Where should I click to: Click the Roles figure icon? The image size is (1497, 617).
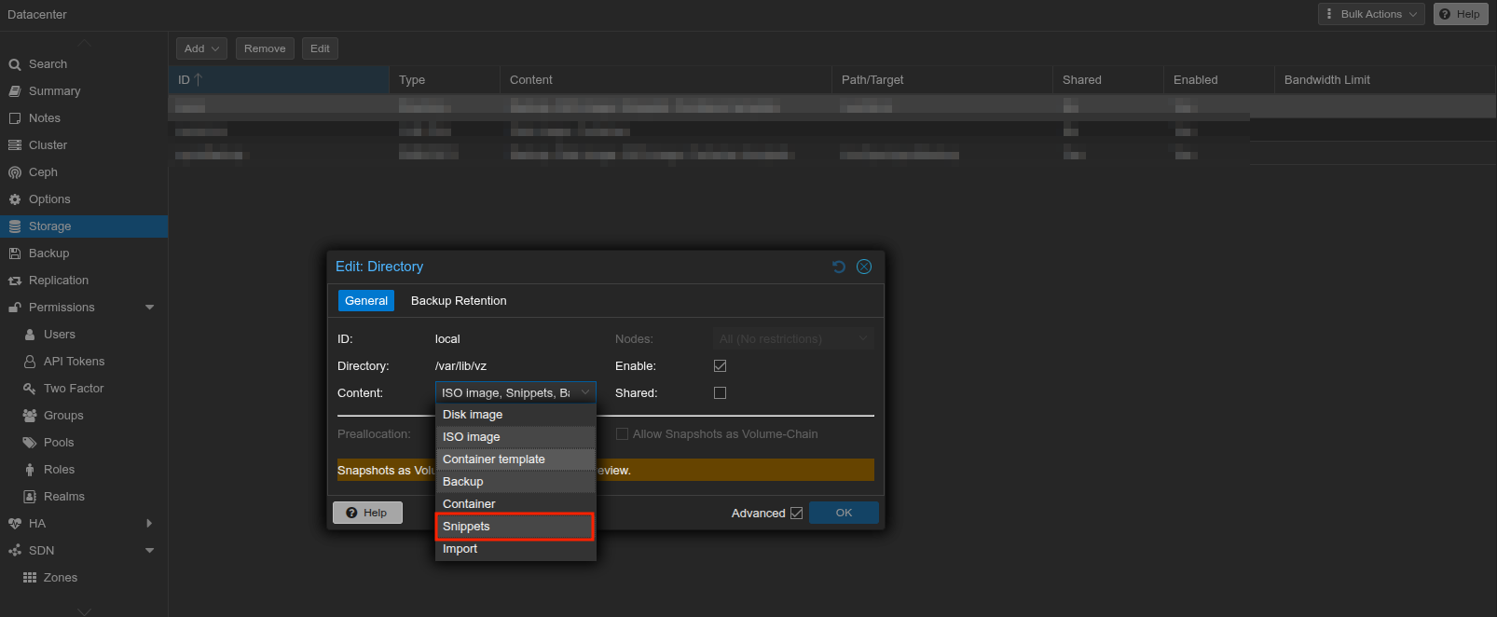[30, 470]
